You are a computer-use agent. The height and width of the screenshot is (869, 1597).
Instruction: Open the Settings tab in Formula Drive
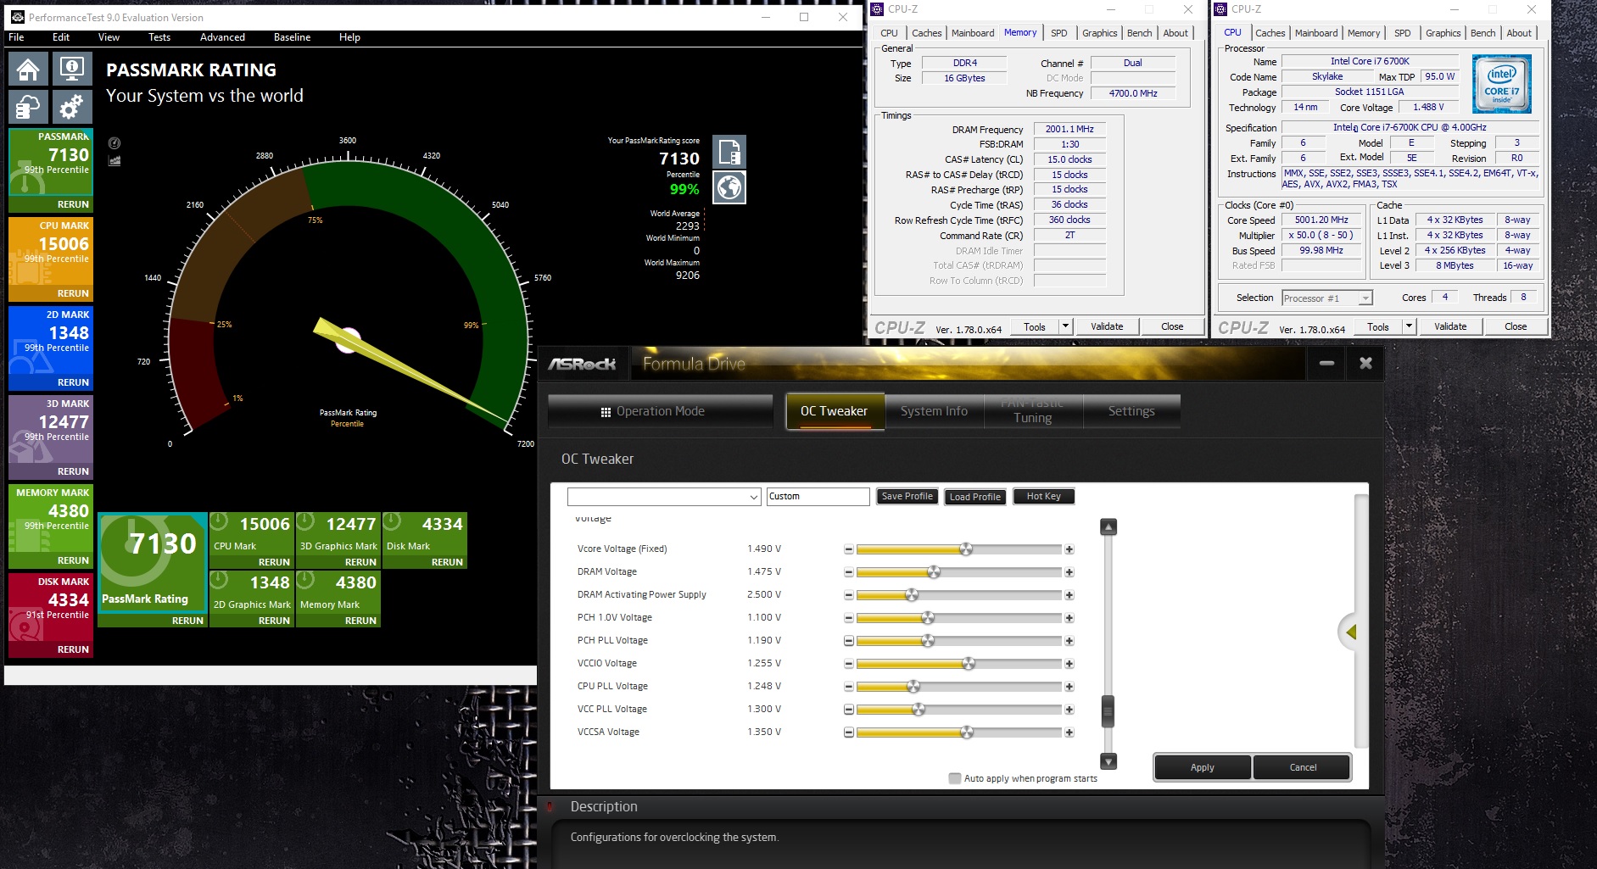point(1131,411)
